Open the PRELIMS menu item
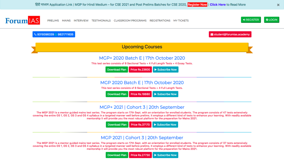 53,20
